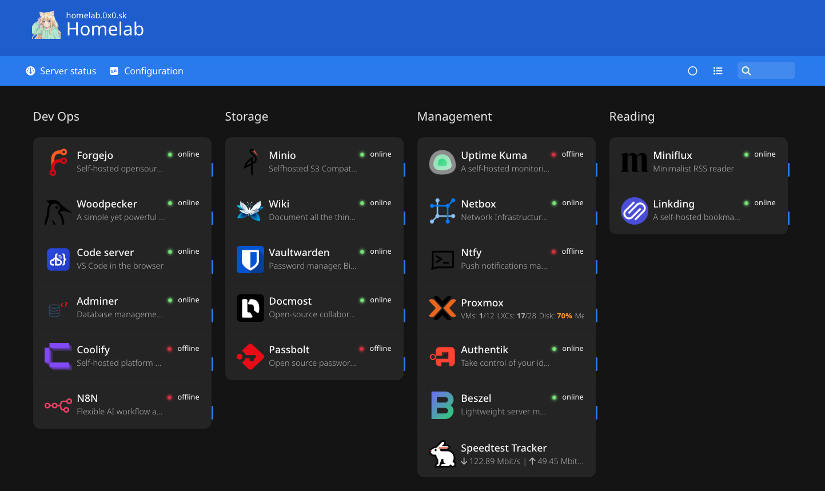This screenshot has height=491, width=825.
Task: Open N8N using its workflow icon
Action: click(x=58, y=405)
